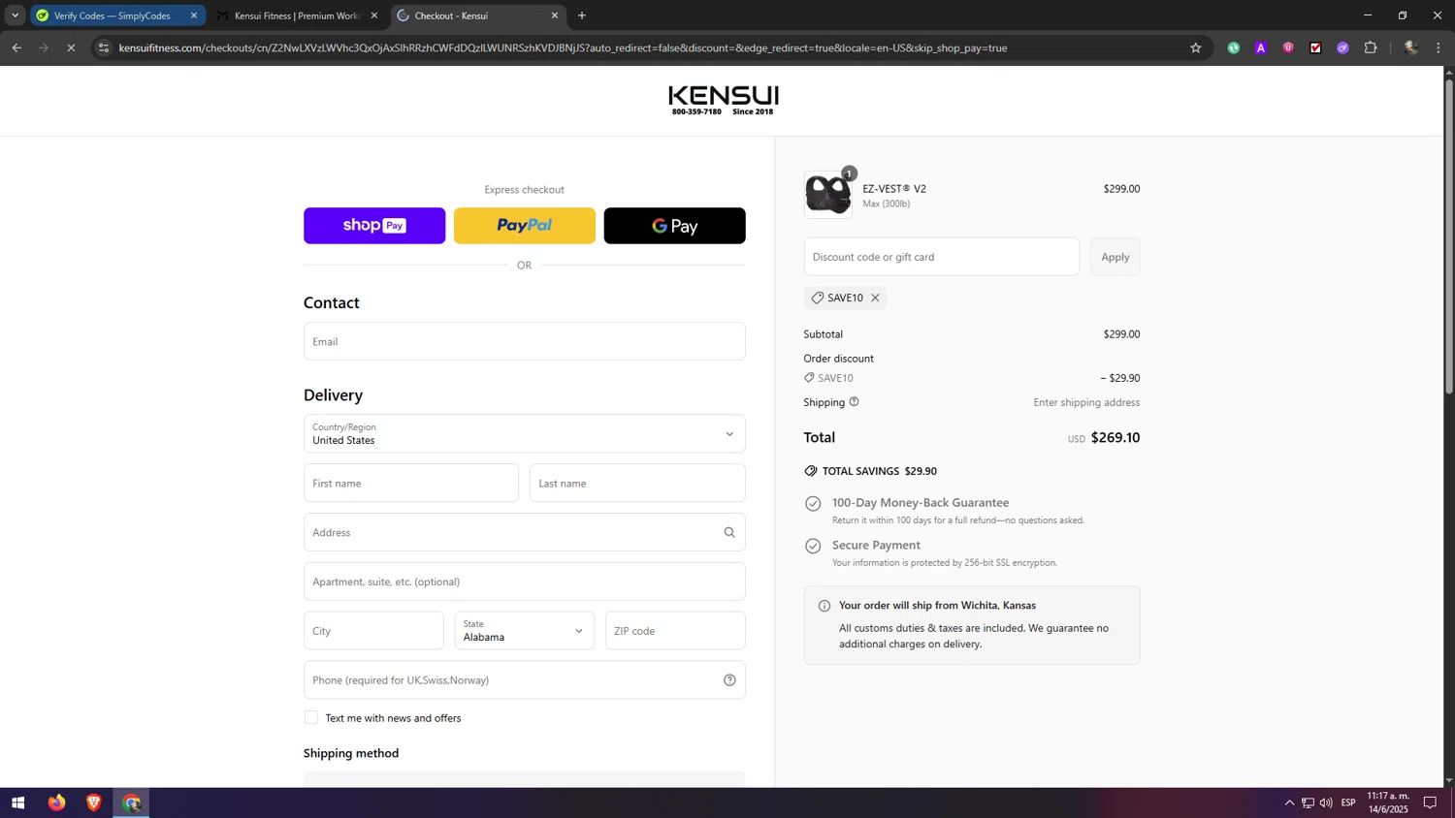Click the Kensui logo
The image size is (1455, 818).
pos(723,100)
